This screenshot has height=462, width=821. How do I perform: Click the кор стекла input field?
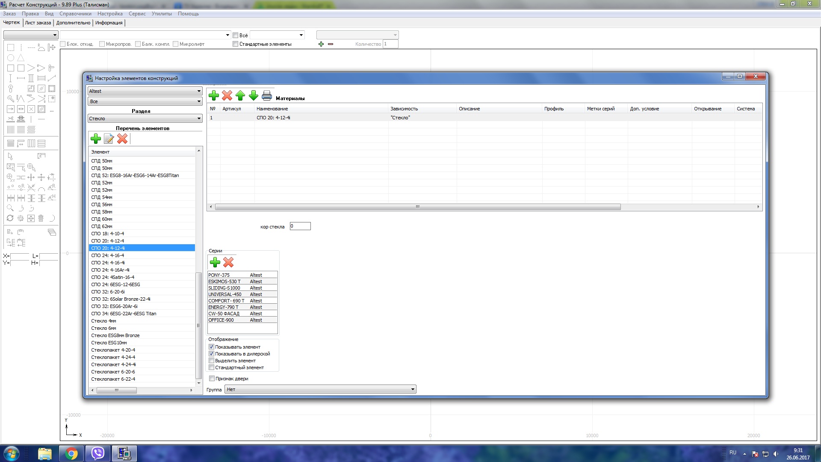(x=300, y=226)
